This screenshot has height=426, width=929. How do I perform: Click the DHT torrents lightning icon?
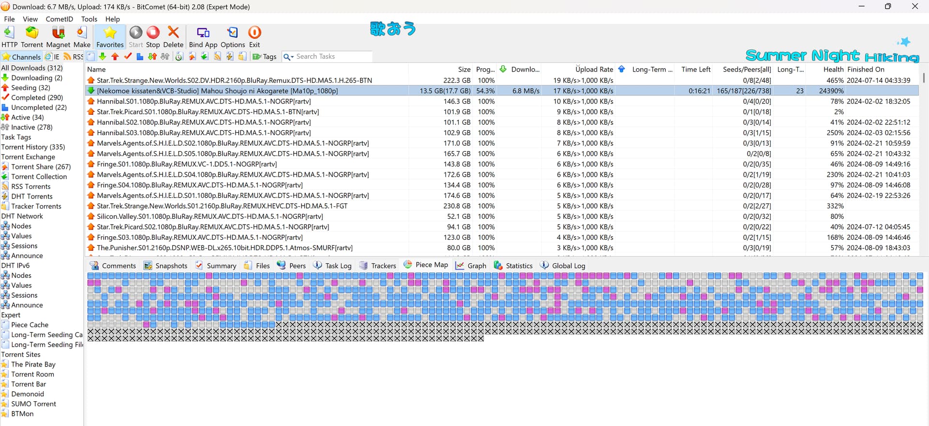[230, 57]
